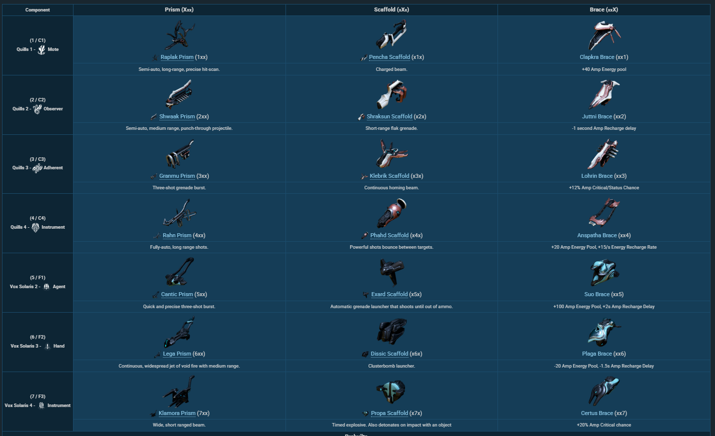
Task: Click the Propa Scaffold large image
Action: pos(391,391)
